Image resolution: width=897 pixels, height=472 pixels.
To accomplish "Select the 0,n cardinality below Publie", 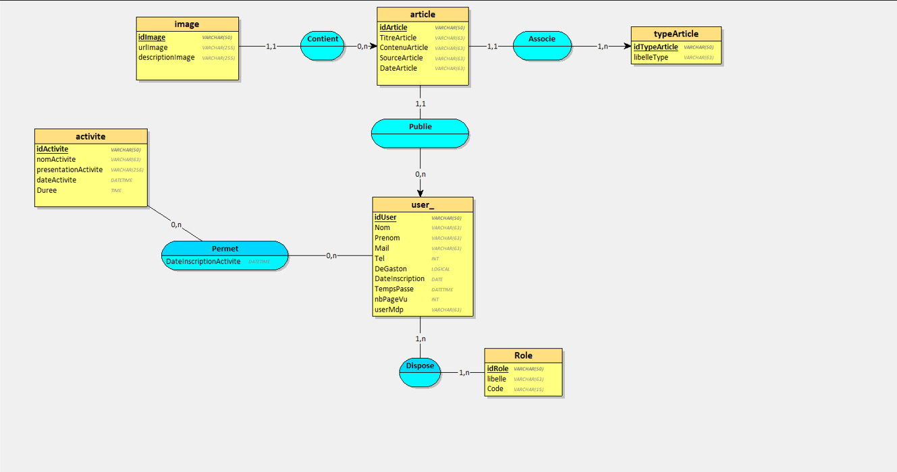I will (x=420, y=175).
